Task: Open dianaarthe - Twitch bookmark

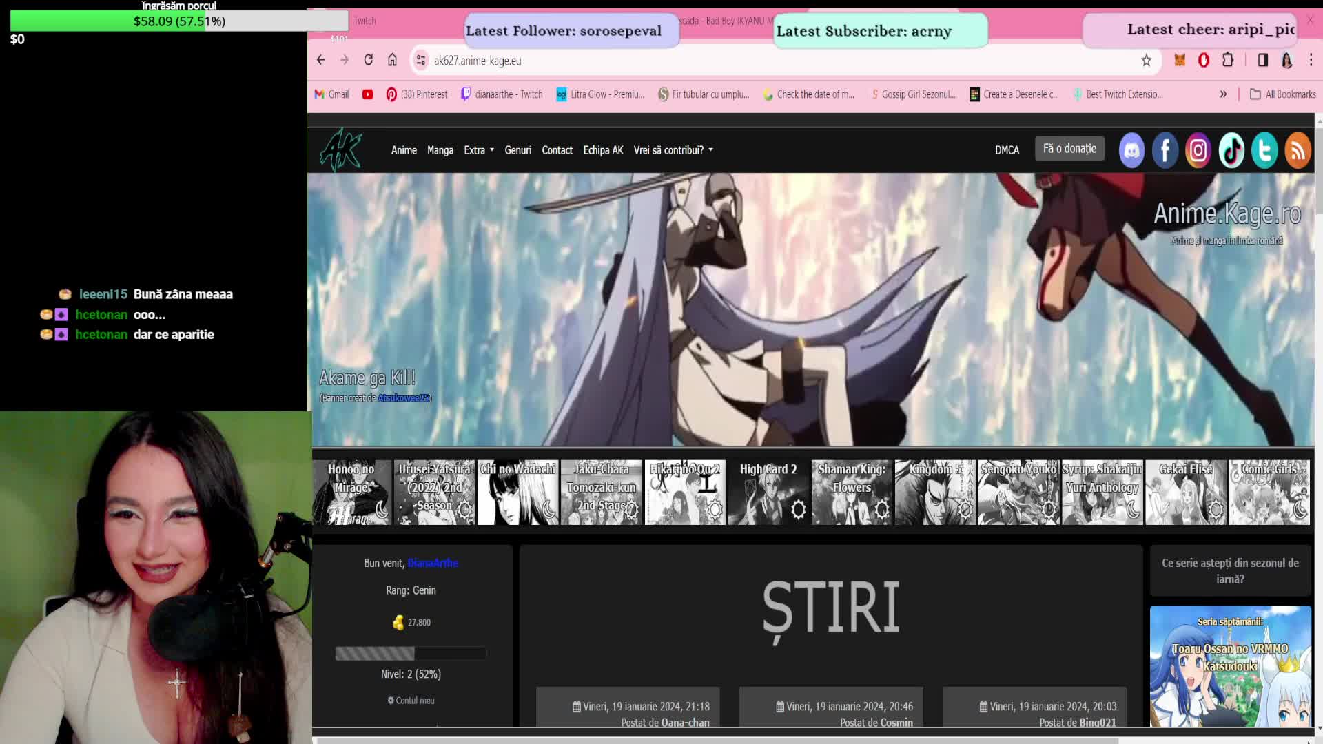Action: [x=502, y=94]
